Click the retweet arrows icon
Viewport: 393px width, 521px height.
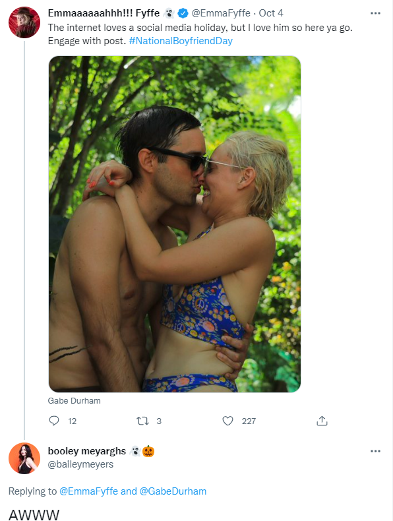[x=142, y=421]
